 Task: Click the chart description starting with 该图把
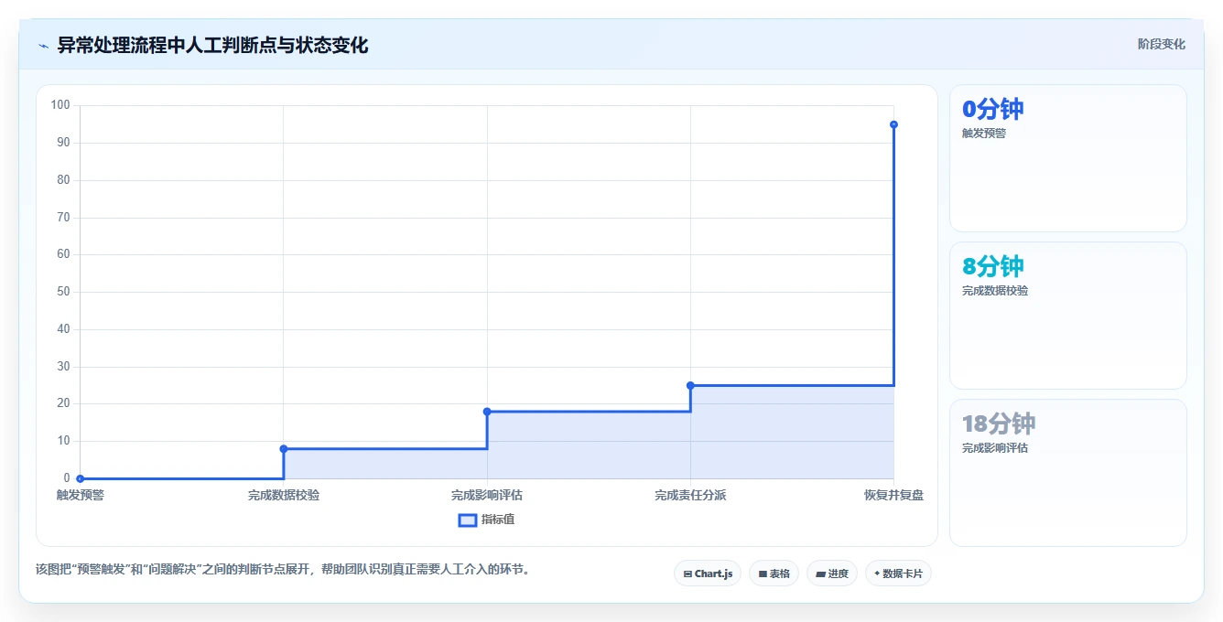(x=283, y=569)
